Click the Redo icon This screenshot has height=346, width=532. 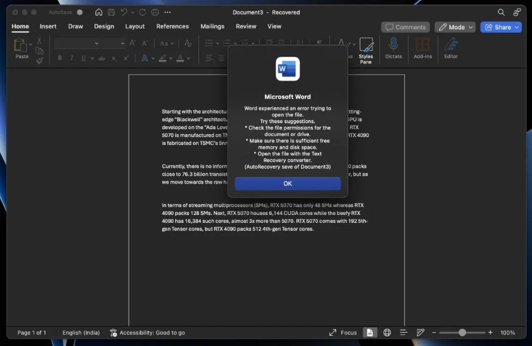[143, 12]
